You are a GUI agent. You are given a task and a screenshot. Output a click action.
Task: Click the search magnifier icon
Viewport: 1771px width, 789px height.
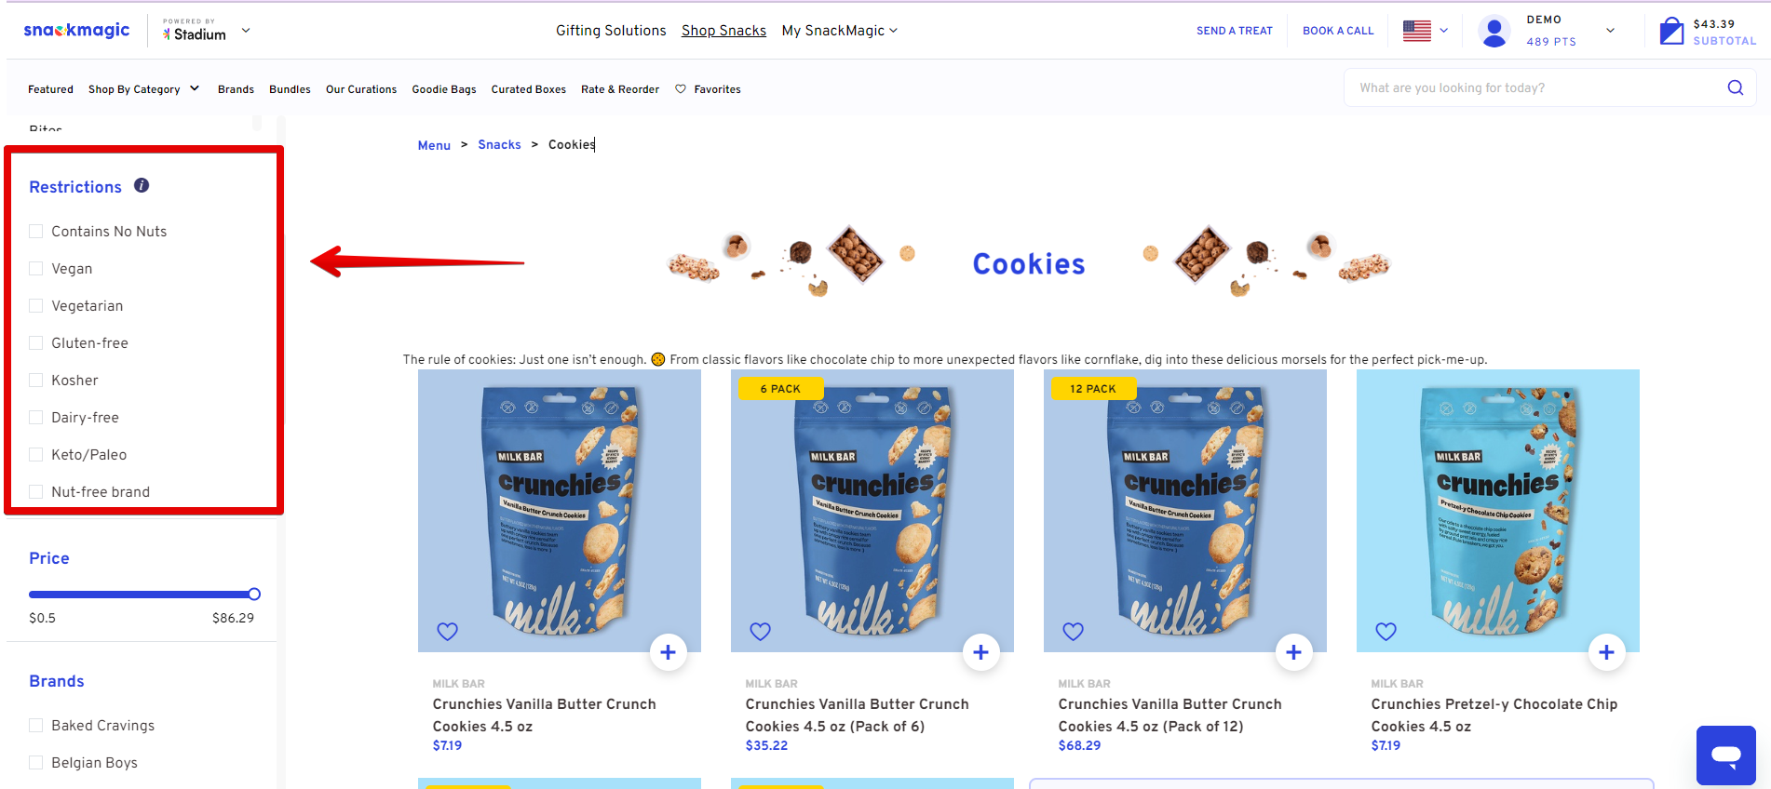coord(1735,87)
